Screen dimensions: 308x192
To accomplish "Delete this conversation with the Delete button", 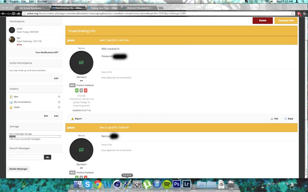I will pos(263,21).
